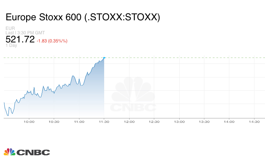Click the red -1.83 (0.35%) change value
The width and height of the screenshot is (265, 166).
(x=52, y=41)
